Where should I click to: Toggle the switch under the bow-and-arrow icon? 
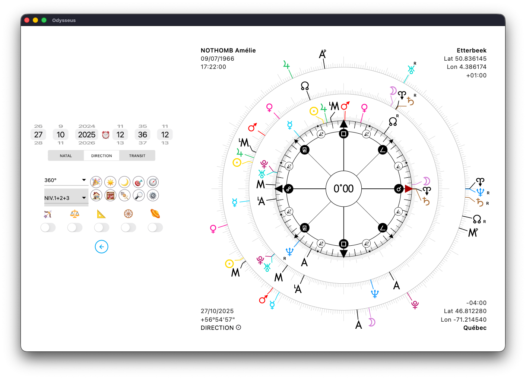point(48,227)
